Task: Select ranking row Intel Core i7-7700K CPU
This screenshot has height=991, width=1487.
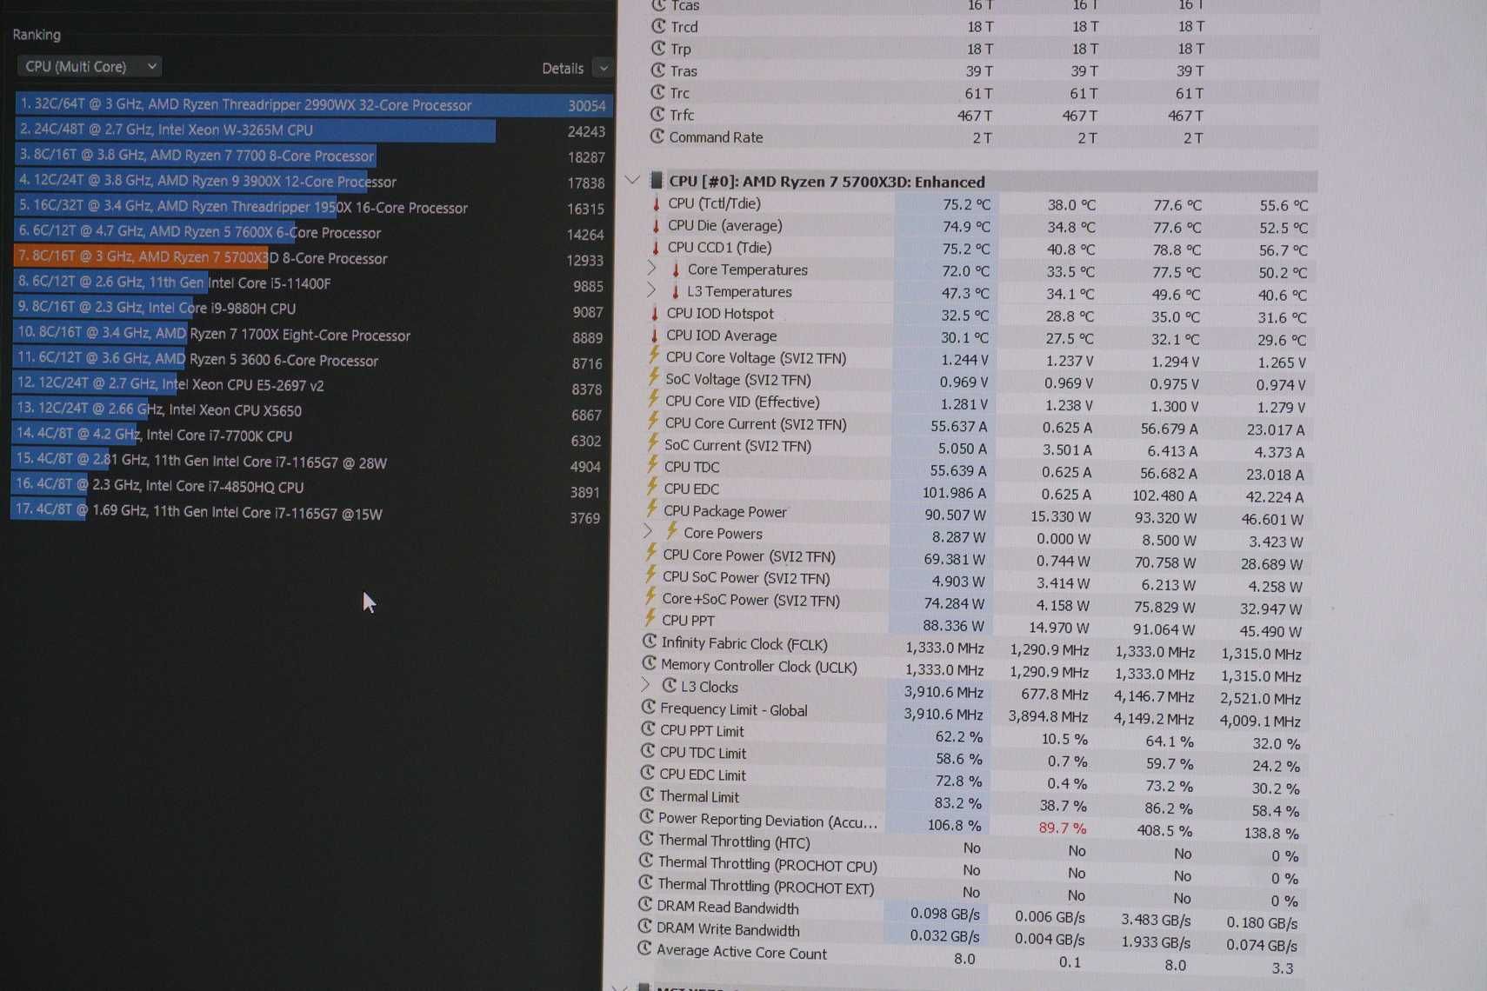Action: point(310,436)
